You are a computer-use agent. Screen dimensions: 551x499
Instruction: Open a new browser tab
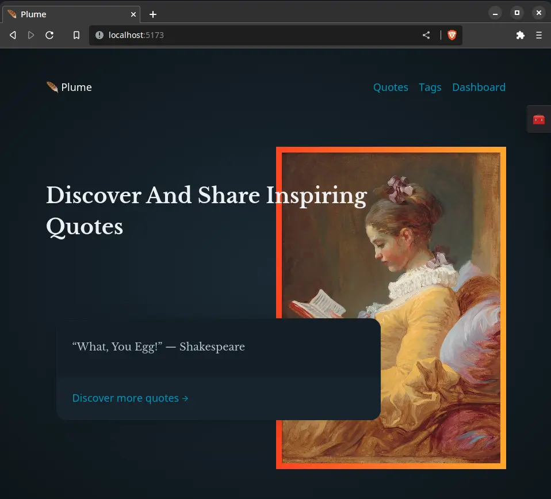coord(153,14)
